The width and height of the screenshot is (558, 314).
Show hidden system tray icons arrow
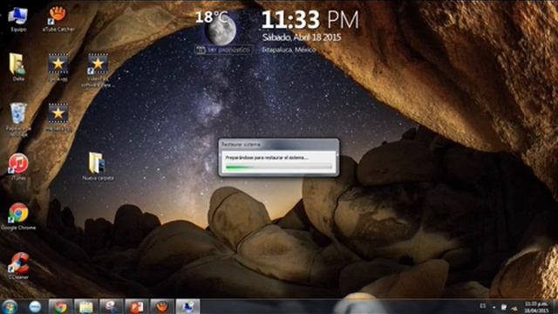pyautogui.click(x=494, y=307)
